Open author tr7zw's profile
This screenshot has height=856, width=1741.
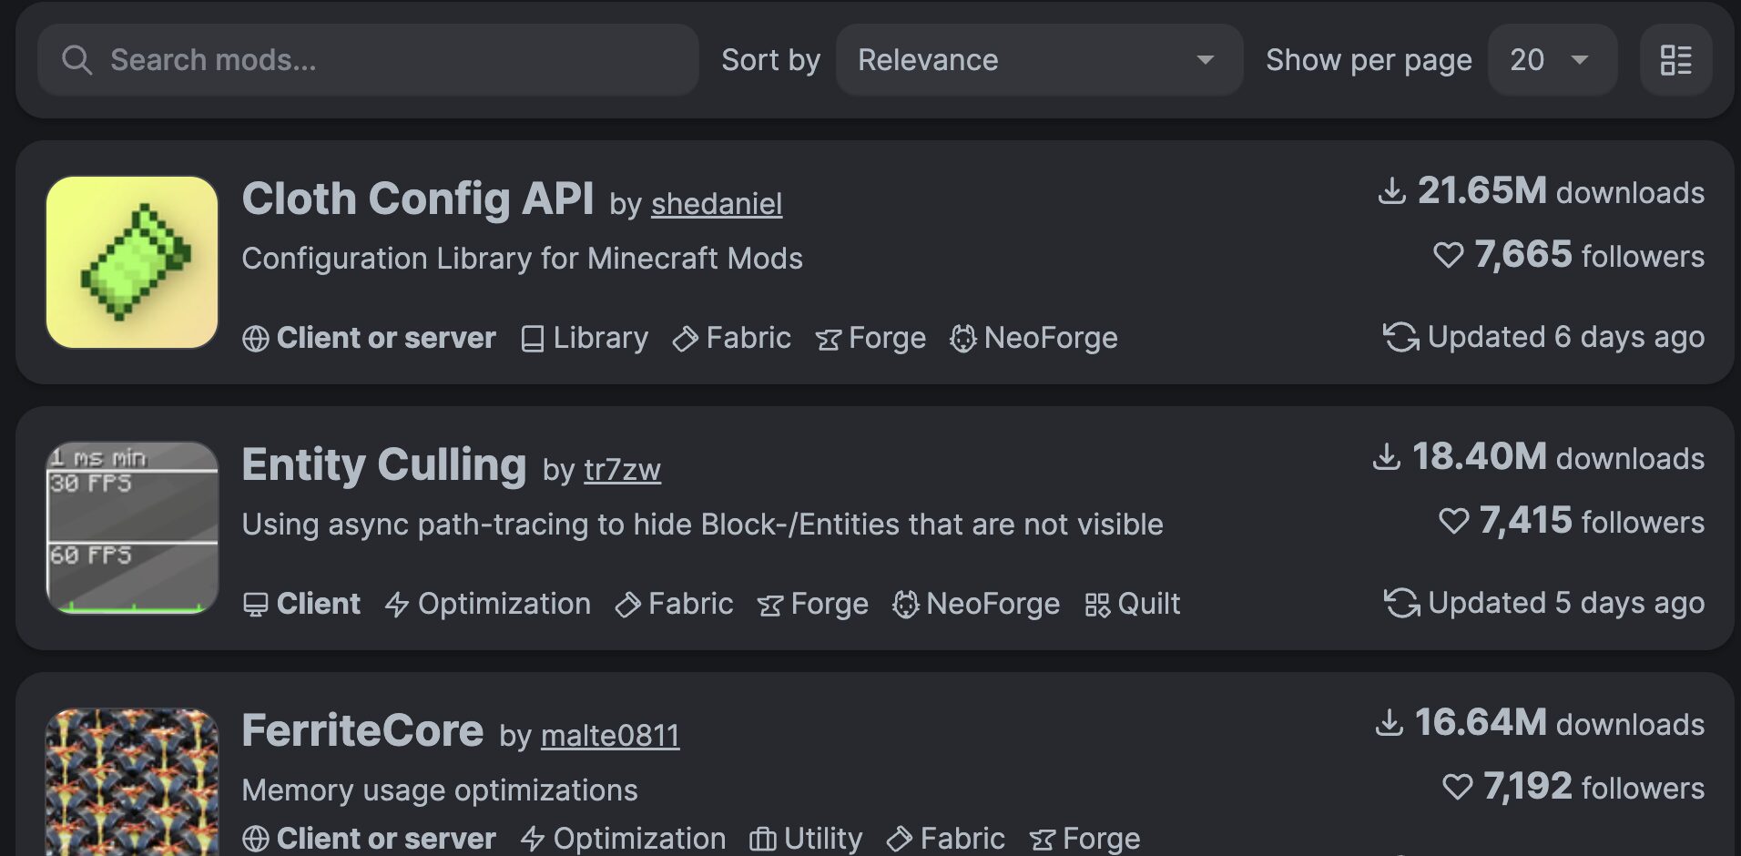622,470
